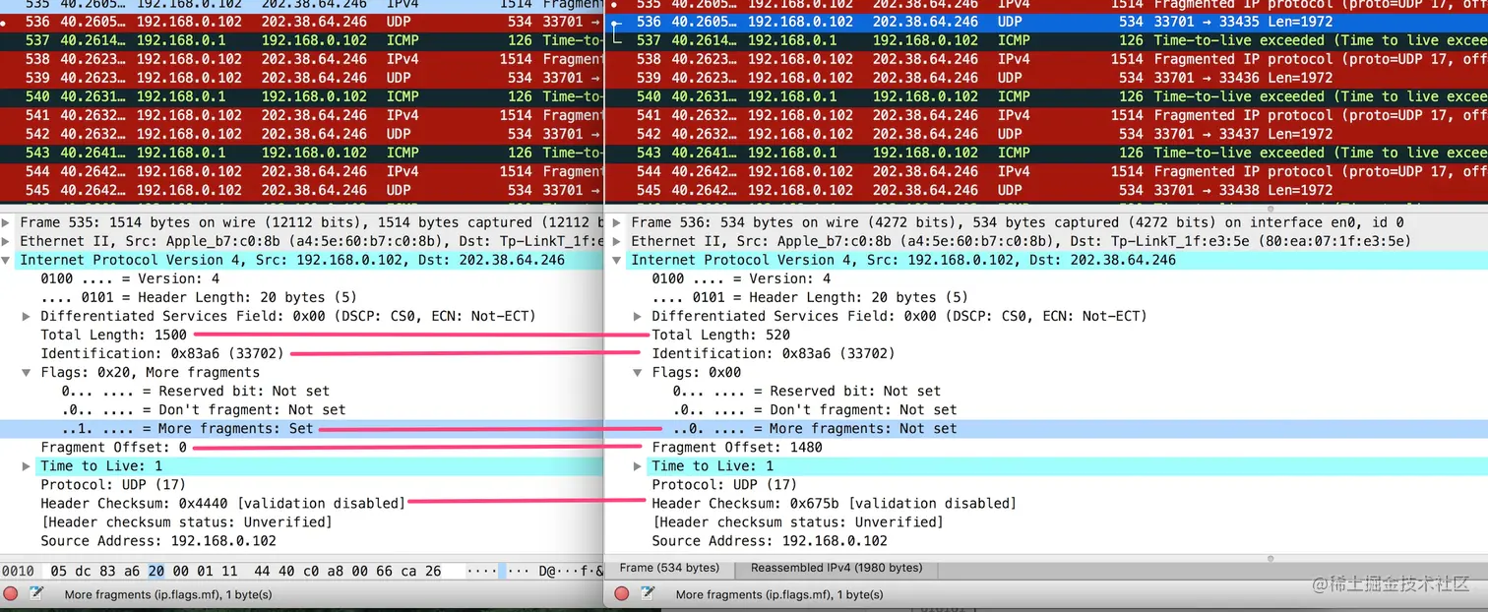Collapse Internet Protocol Version 4 in right window

tap(617, 260)
